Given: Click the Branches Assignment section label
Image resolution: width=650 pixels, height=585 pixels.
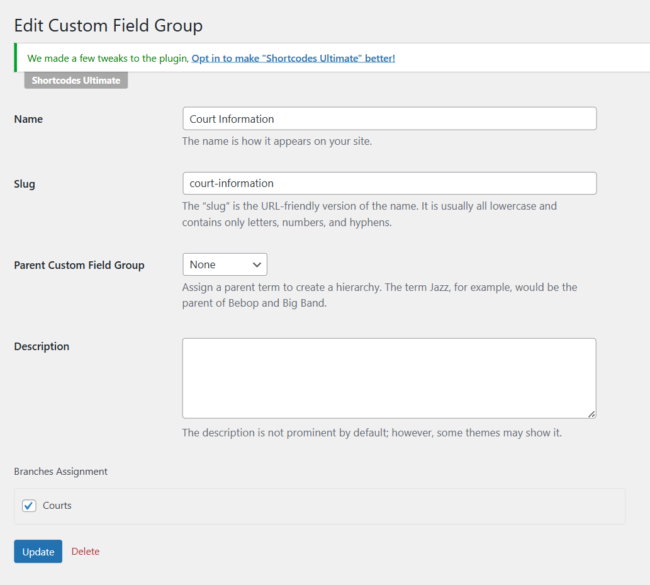Looking at the screenshot, I should pos(60,471).
